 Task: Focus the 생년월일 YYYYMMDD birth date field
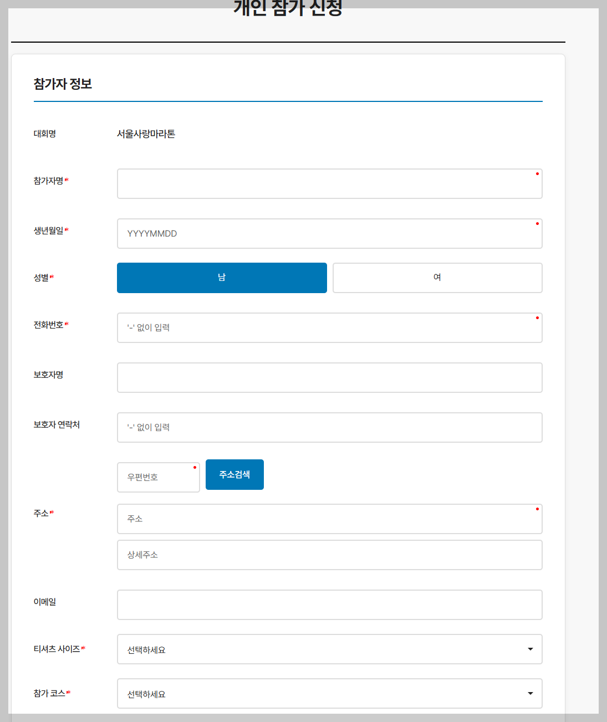pos(329,233)
